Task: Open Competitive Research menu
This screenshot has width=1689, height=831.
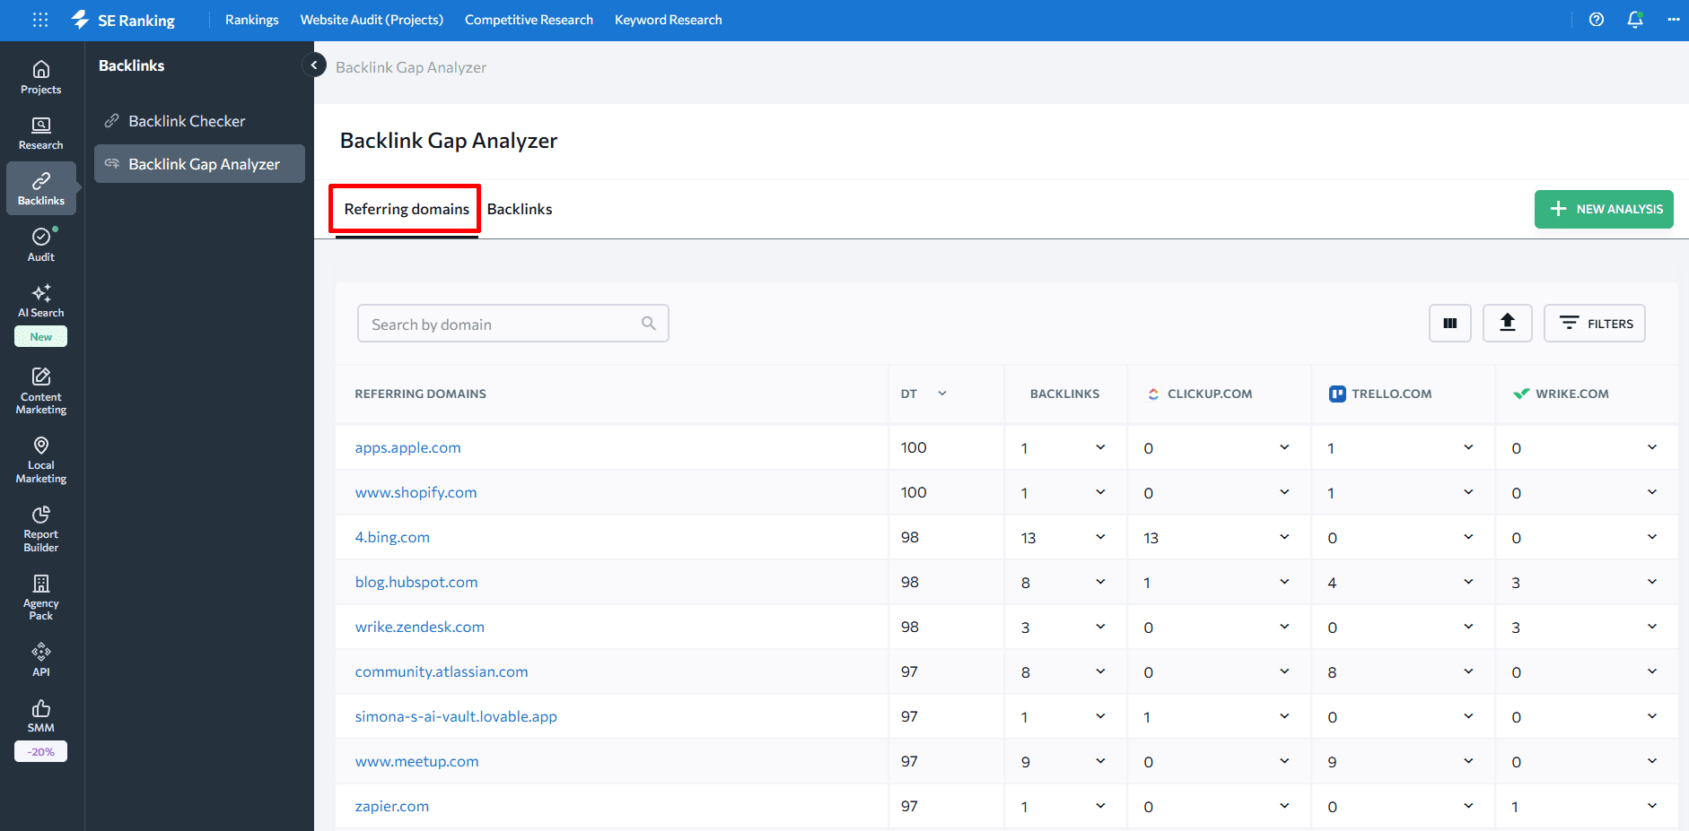Action: [x=529, y=20]
